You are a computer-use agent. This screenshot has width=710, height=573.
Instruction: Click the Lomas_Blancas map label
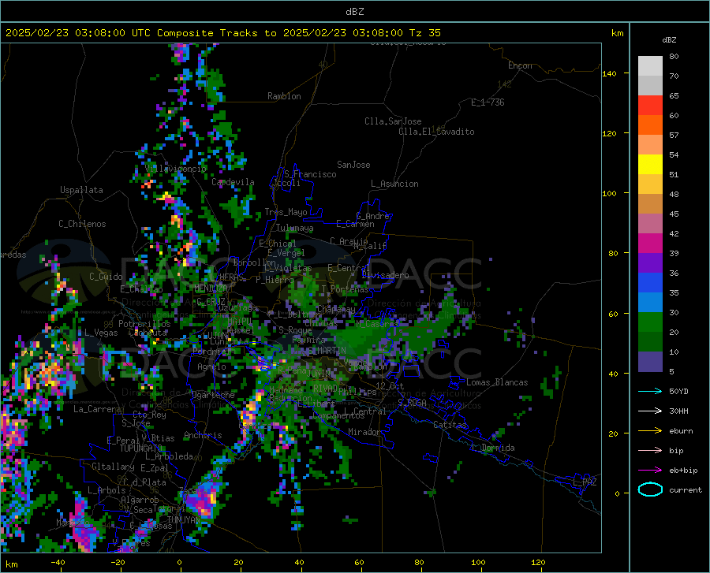497,382
